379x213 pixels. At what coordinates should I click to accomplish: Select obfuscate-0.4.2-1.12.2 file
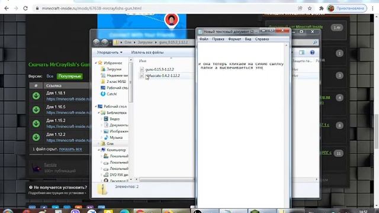162,76
